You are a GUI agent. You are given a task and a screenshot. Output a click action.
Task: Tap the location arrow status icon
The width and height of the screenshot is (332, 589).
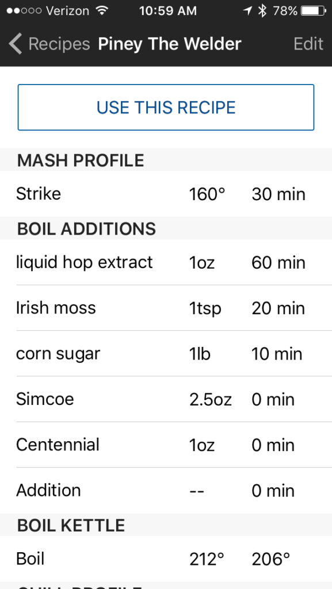pyautogui.click(x=247, y=11)
